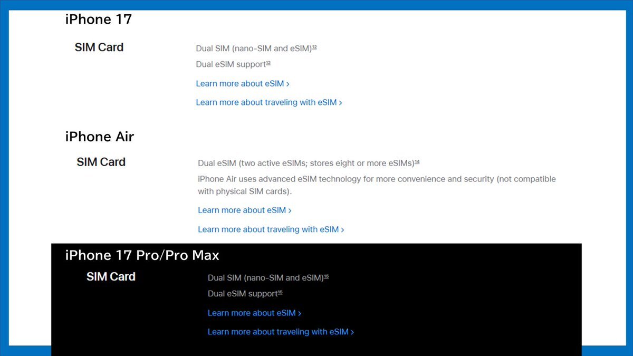Open iPhone 17 traveling with eSIM link
This screenshot has width=633, height=356.
[268, 102]
